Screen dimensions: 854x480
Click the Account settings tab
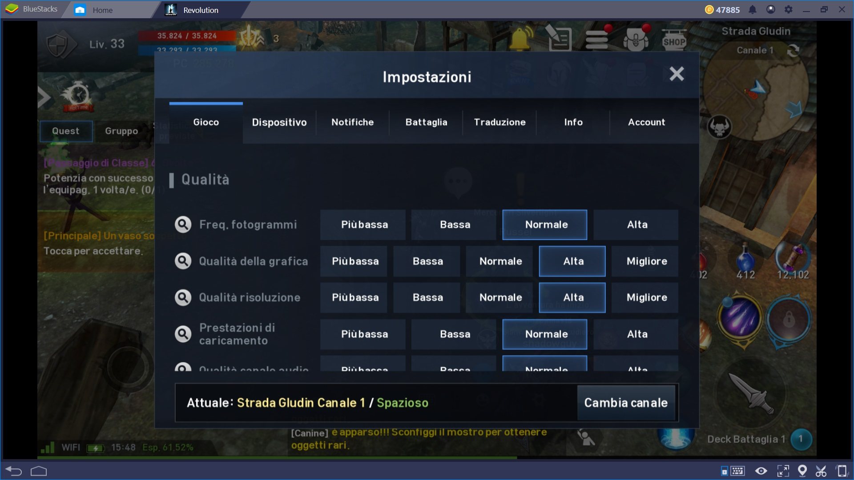tap(646, 121)
